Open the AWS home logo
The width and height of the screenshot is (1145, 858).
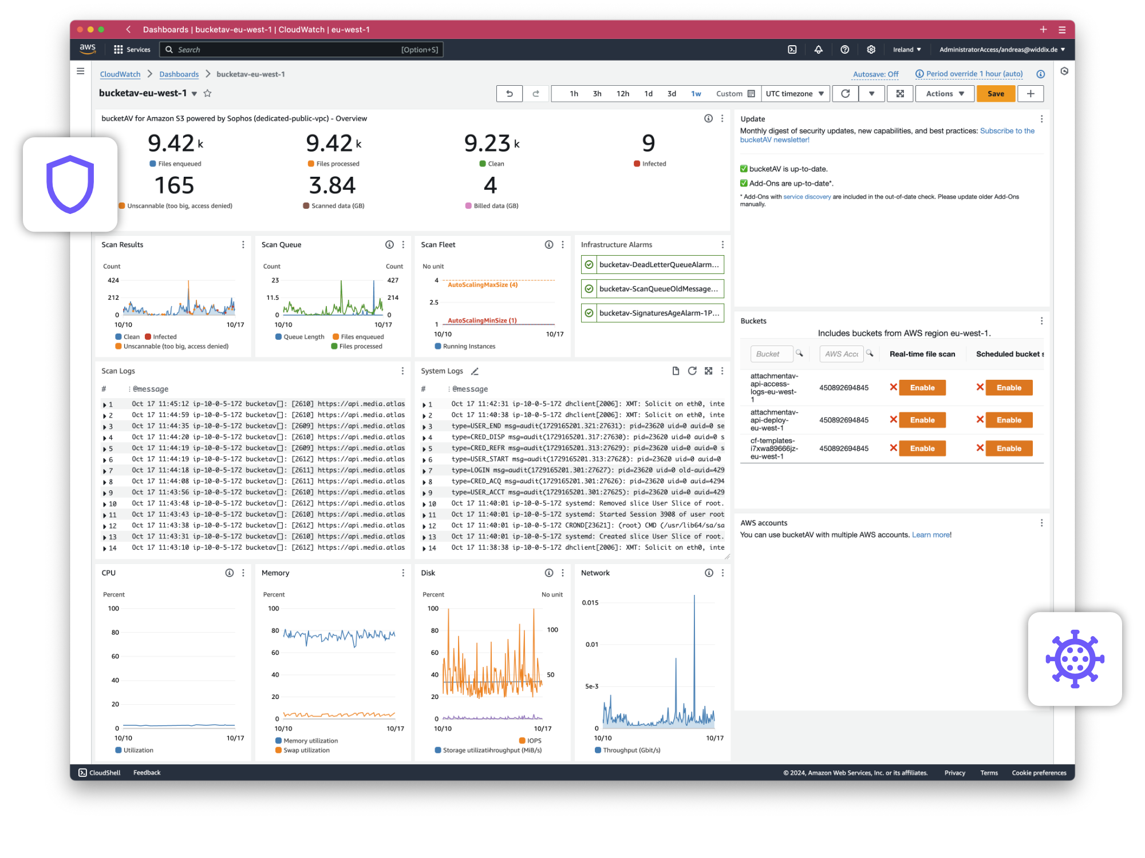tap(88, 49)
